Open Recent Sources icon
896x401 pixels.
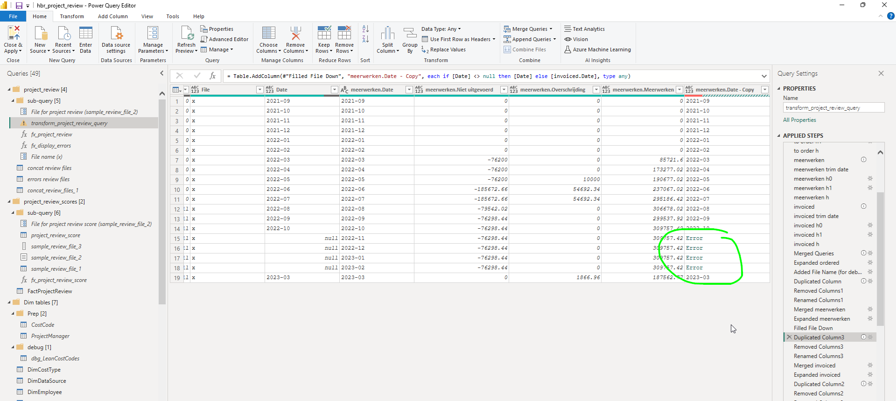tap(63, 33)
